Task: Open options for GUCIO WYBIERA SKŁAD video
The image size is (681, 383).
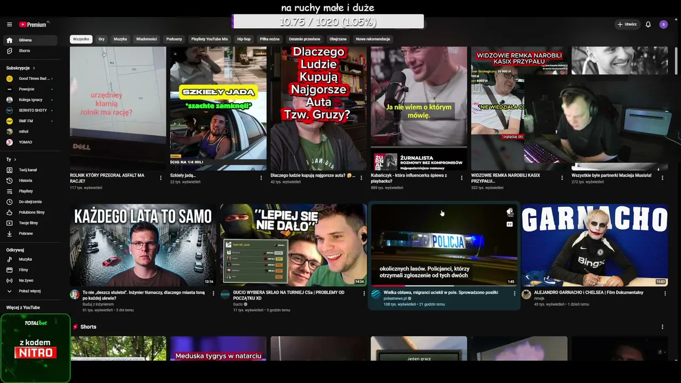Action: pos(364,293)
